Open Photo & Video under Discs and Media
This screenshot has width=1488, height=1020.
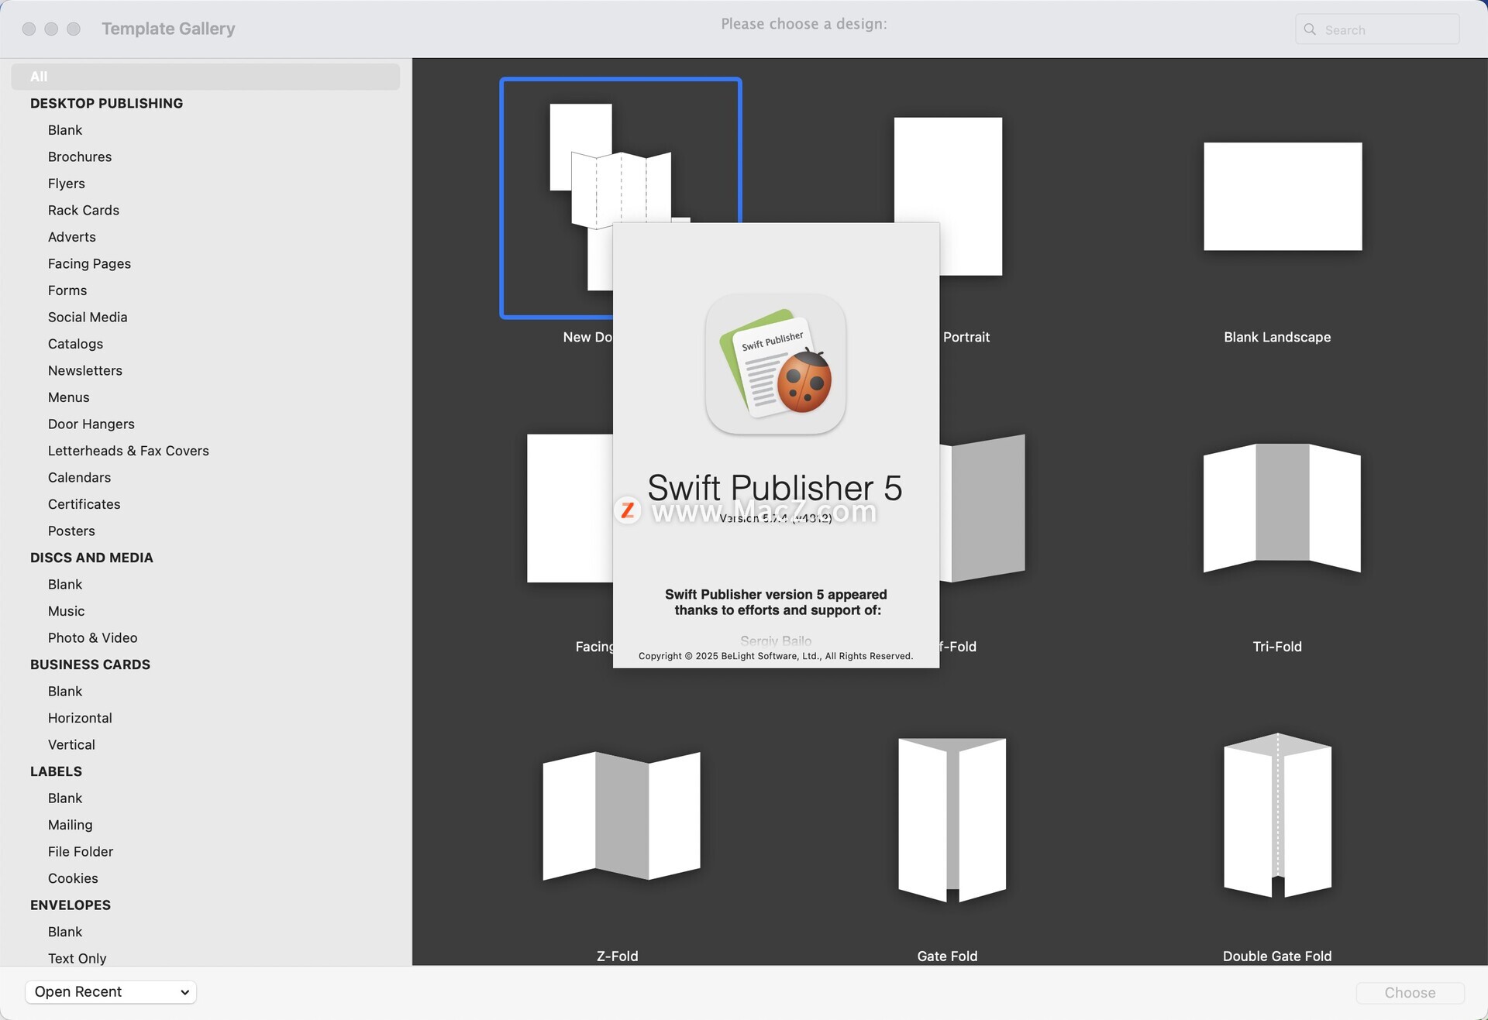[93, 637]
